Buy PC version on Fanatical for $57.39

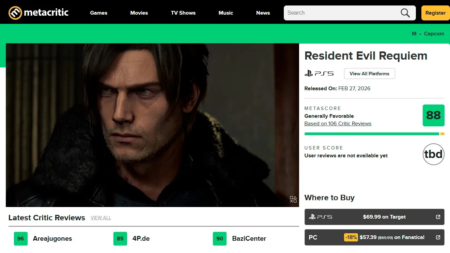tap(374, 237)
